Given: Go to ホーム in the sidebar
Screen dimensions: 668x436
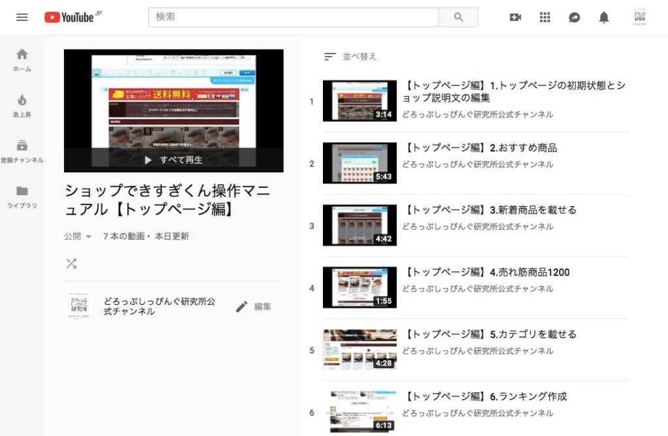Looking at the screenshot, I should [x=22, y=60].
